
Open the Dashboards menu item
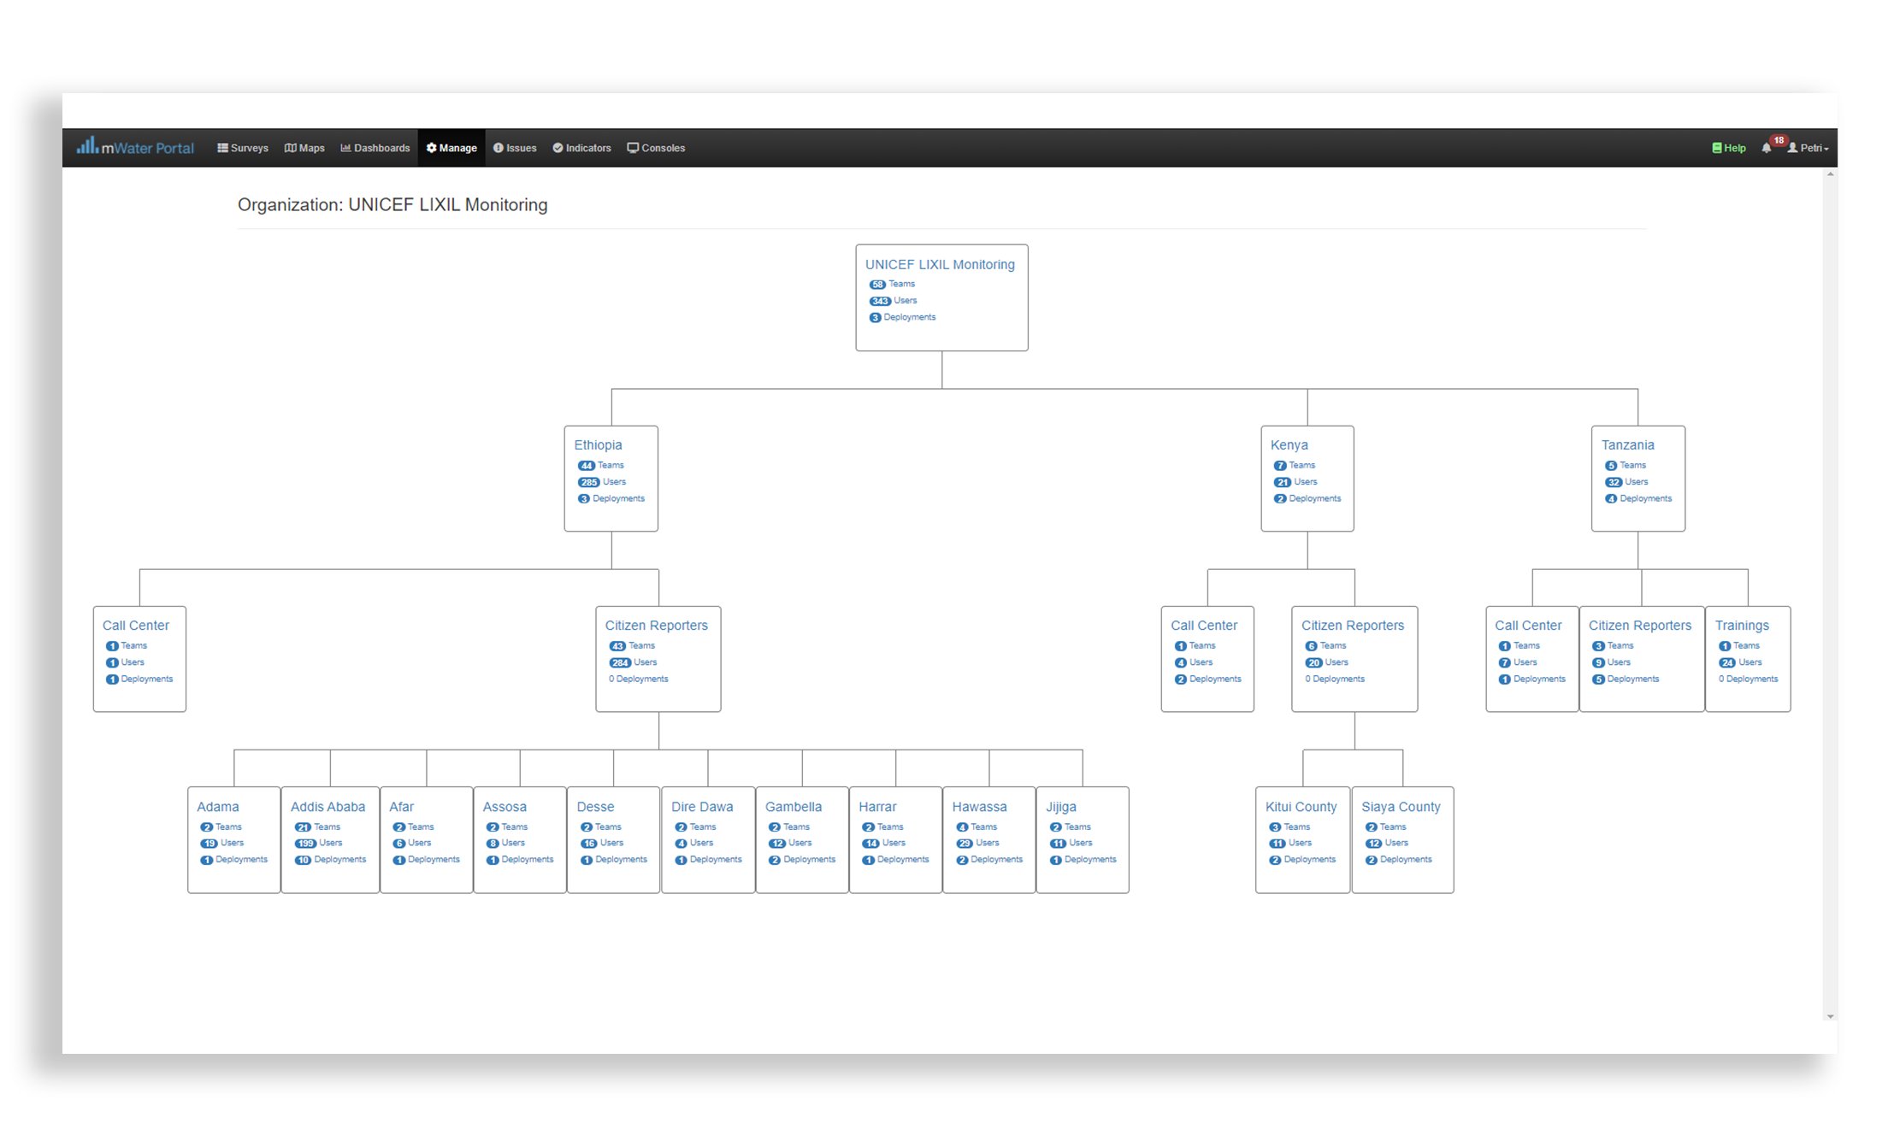[375, 148]
